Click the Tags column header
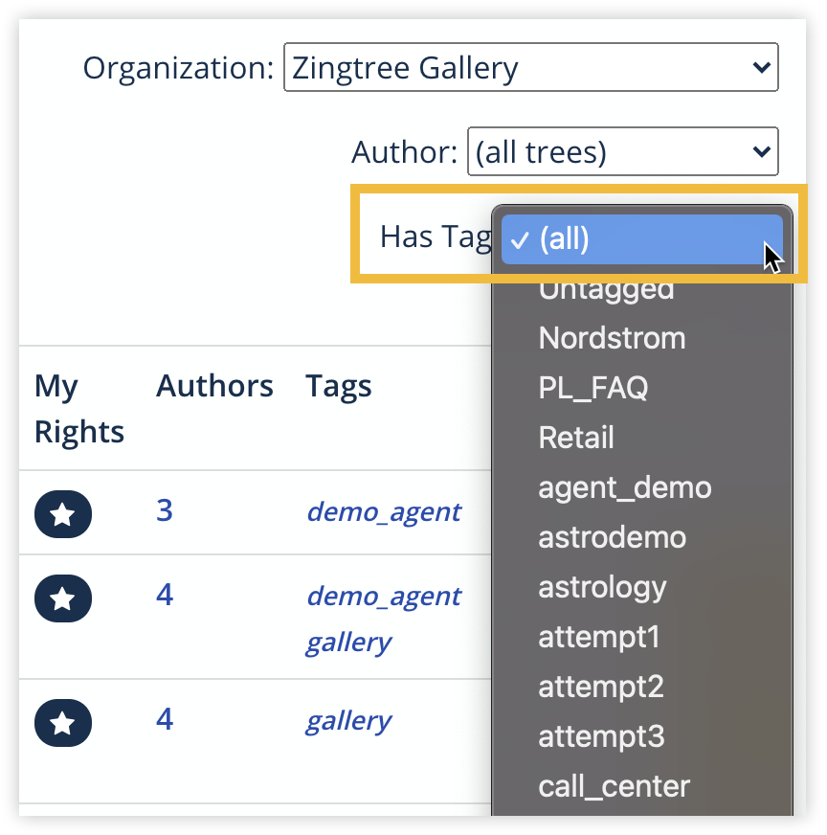This screenshot has height=835, width=827. pos(338,386)
